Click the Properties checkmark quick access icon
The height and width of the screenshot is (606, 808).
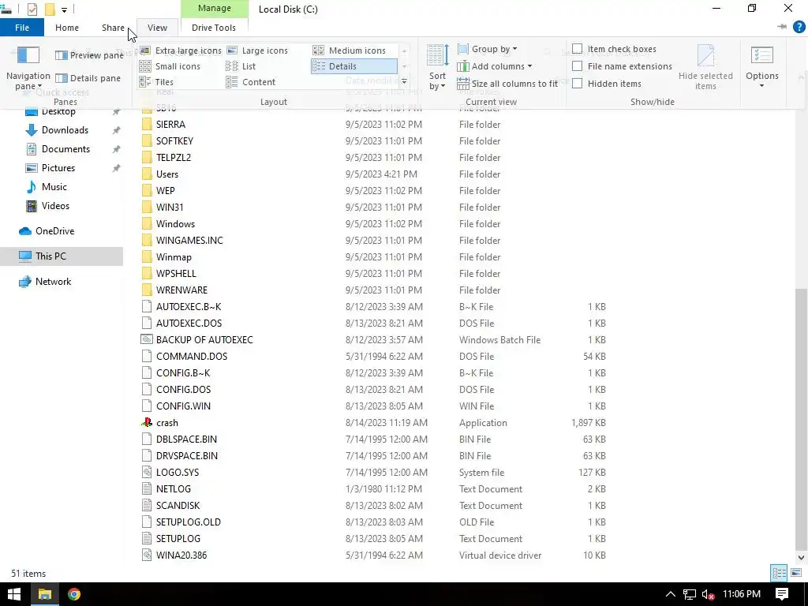pos(32,9)
